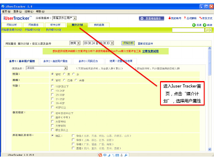The width and height of the screenshot is (214, 160).
Task: Select gender 男 radio button
Action: [x=64, y=74]
